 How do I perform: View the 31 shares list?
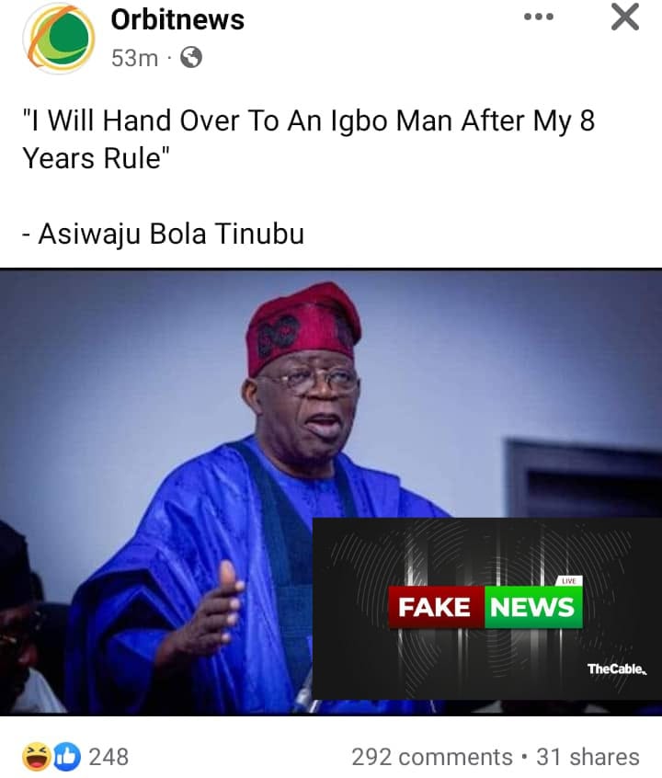pos(588,757)
